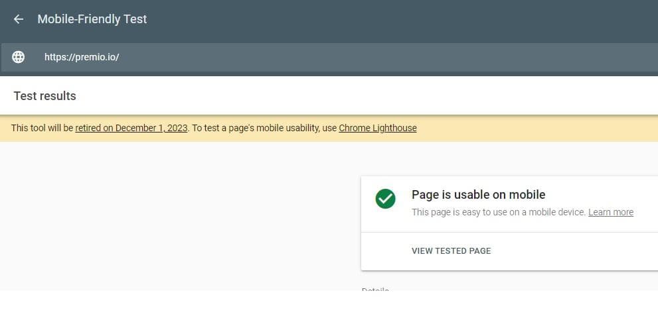Click the https://premio.io/ URL field
Screen dimensions: 658x328
coord(329,57)
